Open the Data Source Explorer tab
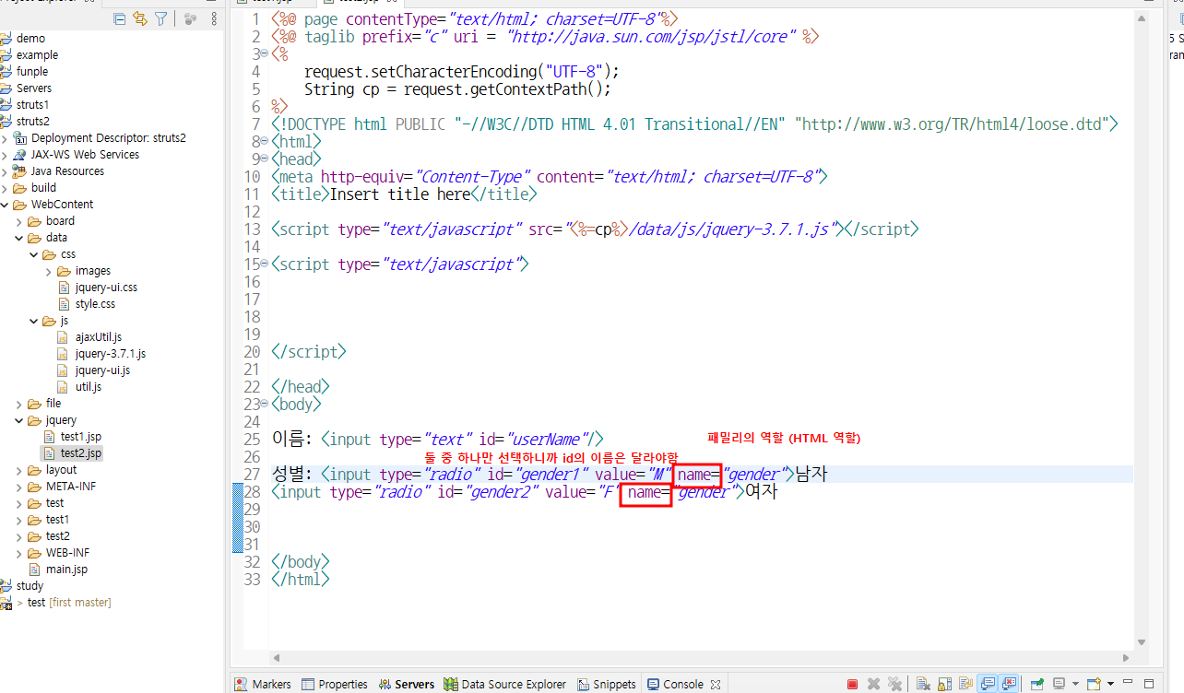Screen dimensions: 1184x693 tap(504, 684)
